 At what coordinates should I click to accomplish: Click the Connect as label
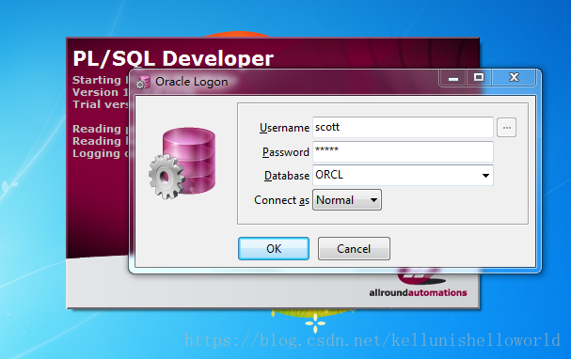(x=282, y=200)
